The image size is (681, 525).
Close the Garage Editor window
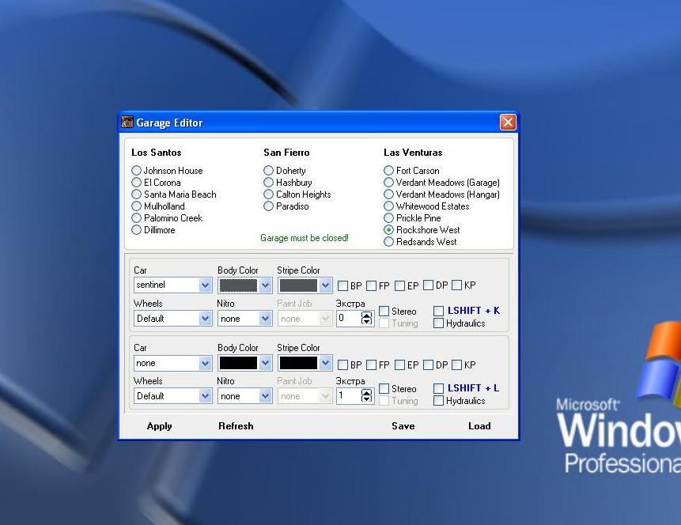[x=508, y=123]
